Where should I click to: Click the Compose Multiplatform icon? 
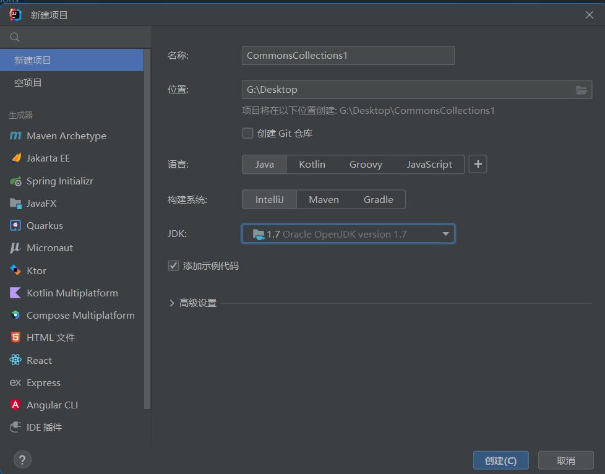click(15, 316)
